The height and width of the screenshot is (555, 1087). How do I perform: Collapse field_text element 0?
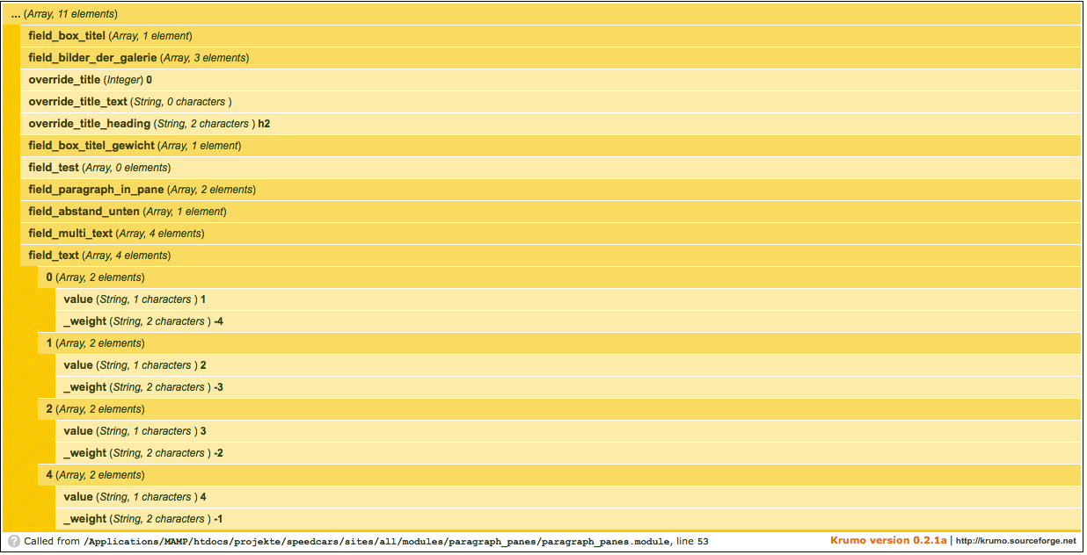(559, 277)
